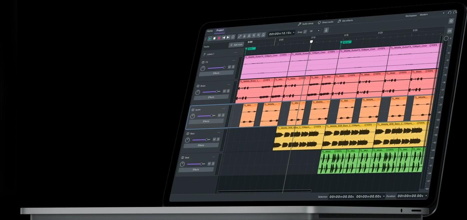Viewport: 467px width, 220px height.
Task: Open Effects for the Synth track
Action: pos(206,121)
